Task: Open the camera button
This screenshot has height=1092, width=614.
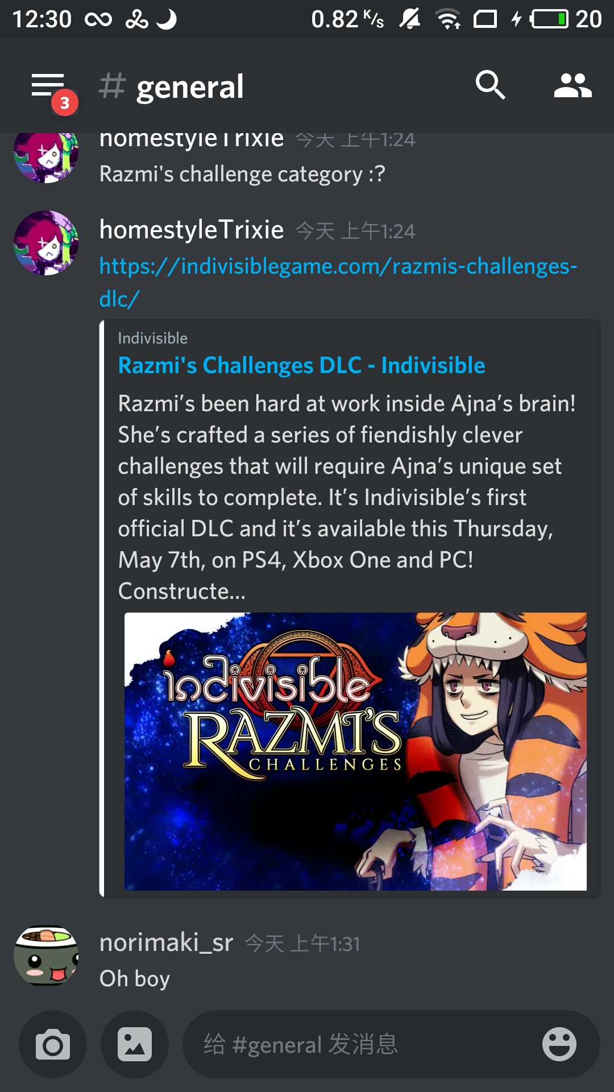Action: pyautogui.click(x=53, y=1044)
